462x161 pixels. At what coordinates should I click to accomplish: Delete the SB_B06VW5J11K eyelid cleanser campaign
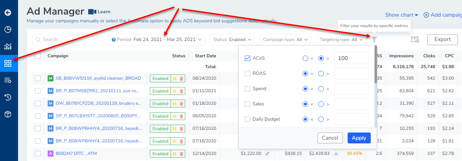point(181,79)
